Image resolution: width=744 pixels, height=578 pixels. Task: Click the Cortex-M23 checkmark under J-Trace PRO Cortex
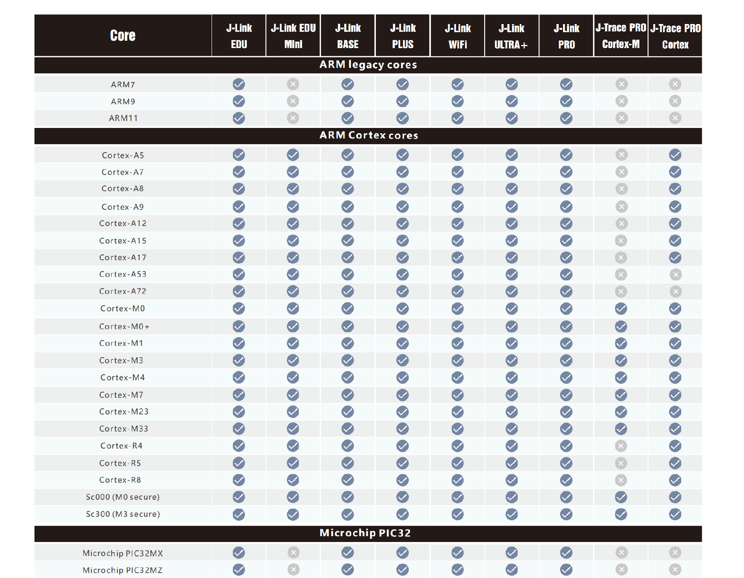tap(675, 412)
